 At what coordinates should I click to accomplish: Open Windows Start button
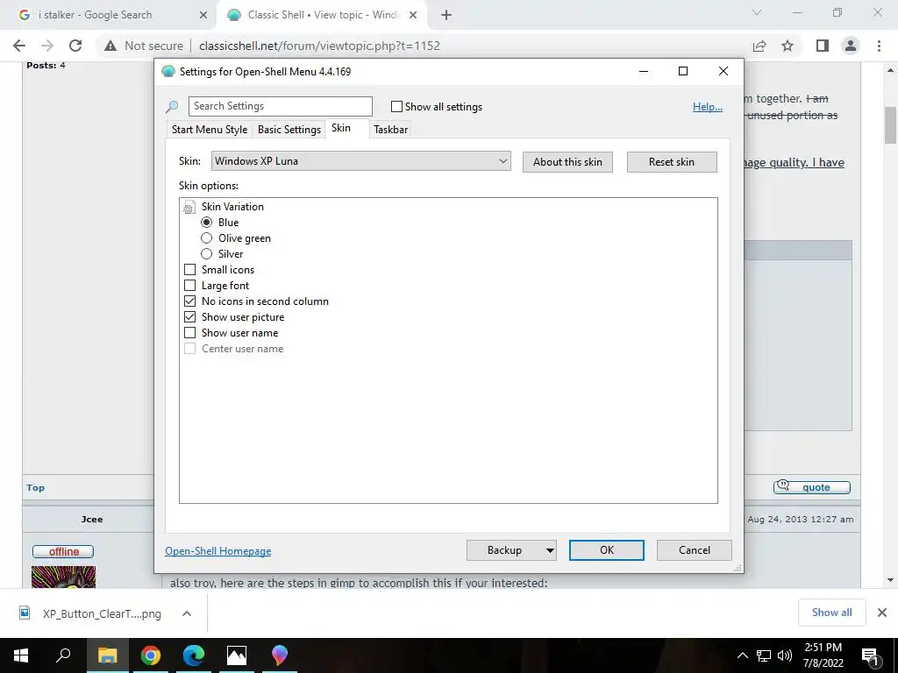[21, 655]
